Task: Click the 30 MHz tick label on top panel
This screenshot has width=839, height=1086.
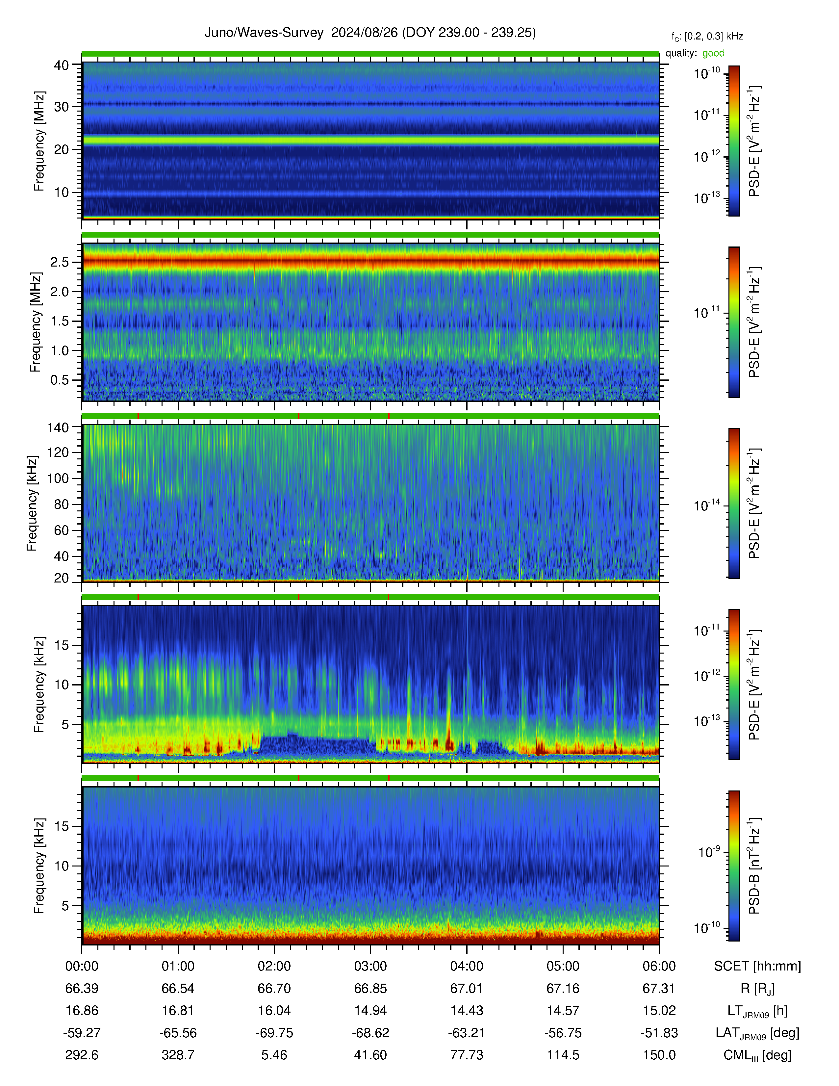Action: pyautogui.click(x=61, y=107)
